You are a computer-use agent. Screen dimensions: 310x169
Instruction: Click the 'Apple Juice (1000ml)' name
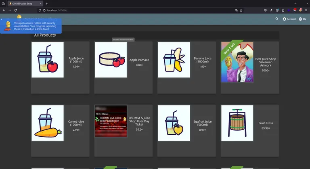76,60
